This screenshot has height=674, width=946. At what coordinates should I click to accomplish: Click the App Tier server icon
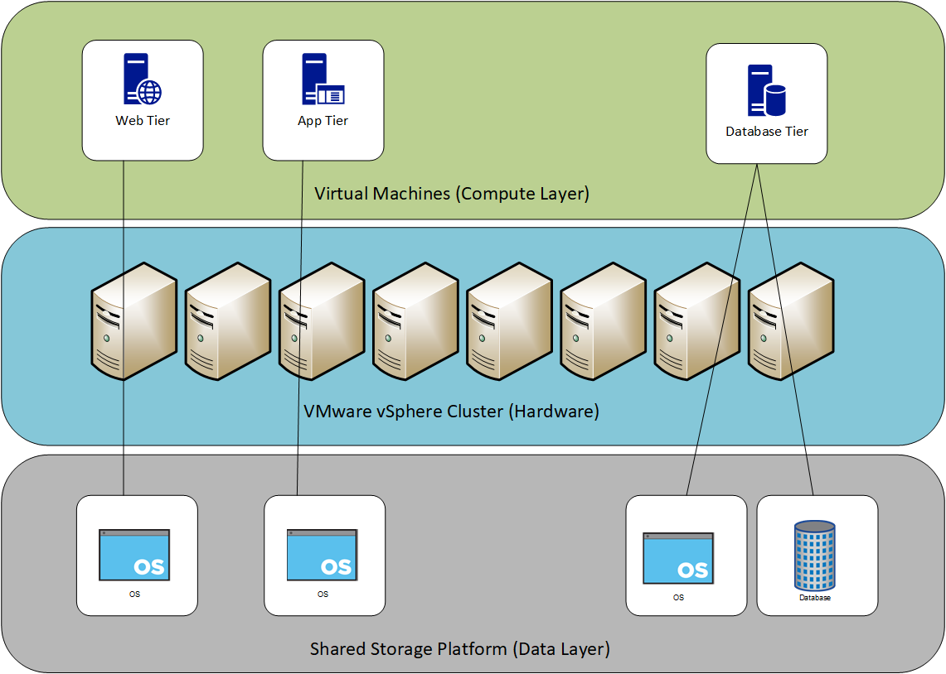(x=323, y=79)
